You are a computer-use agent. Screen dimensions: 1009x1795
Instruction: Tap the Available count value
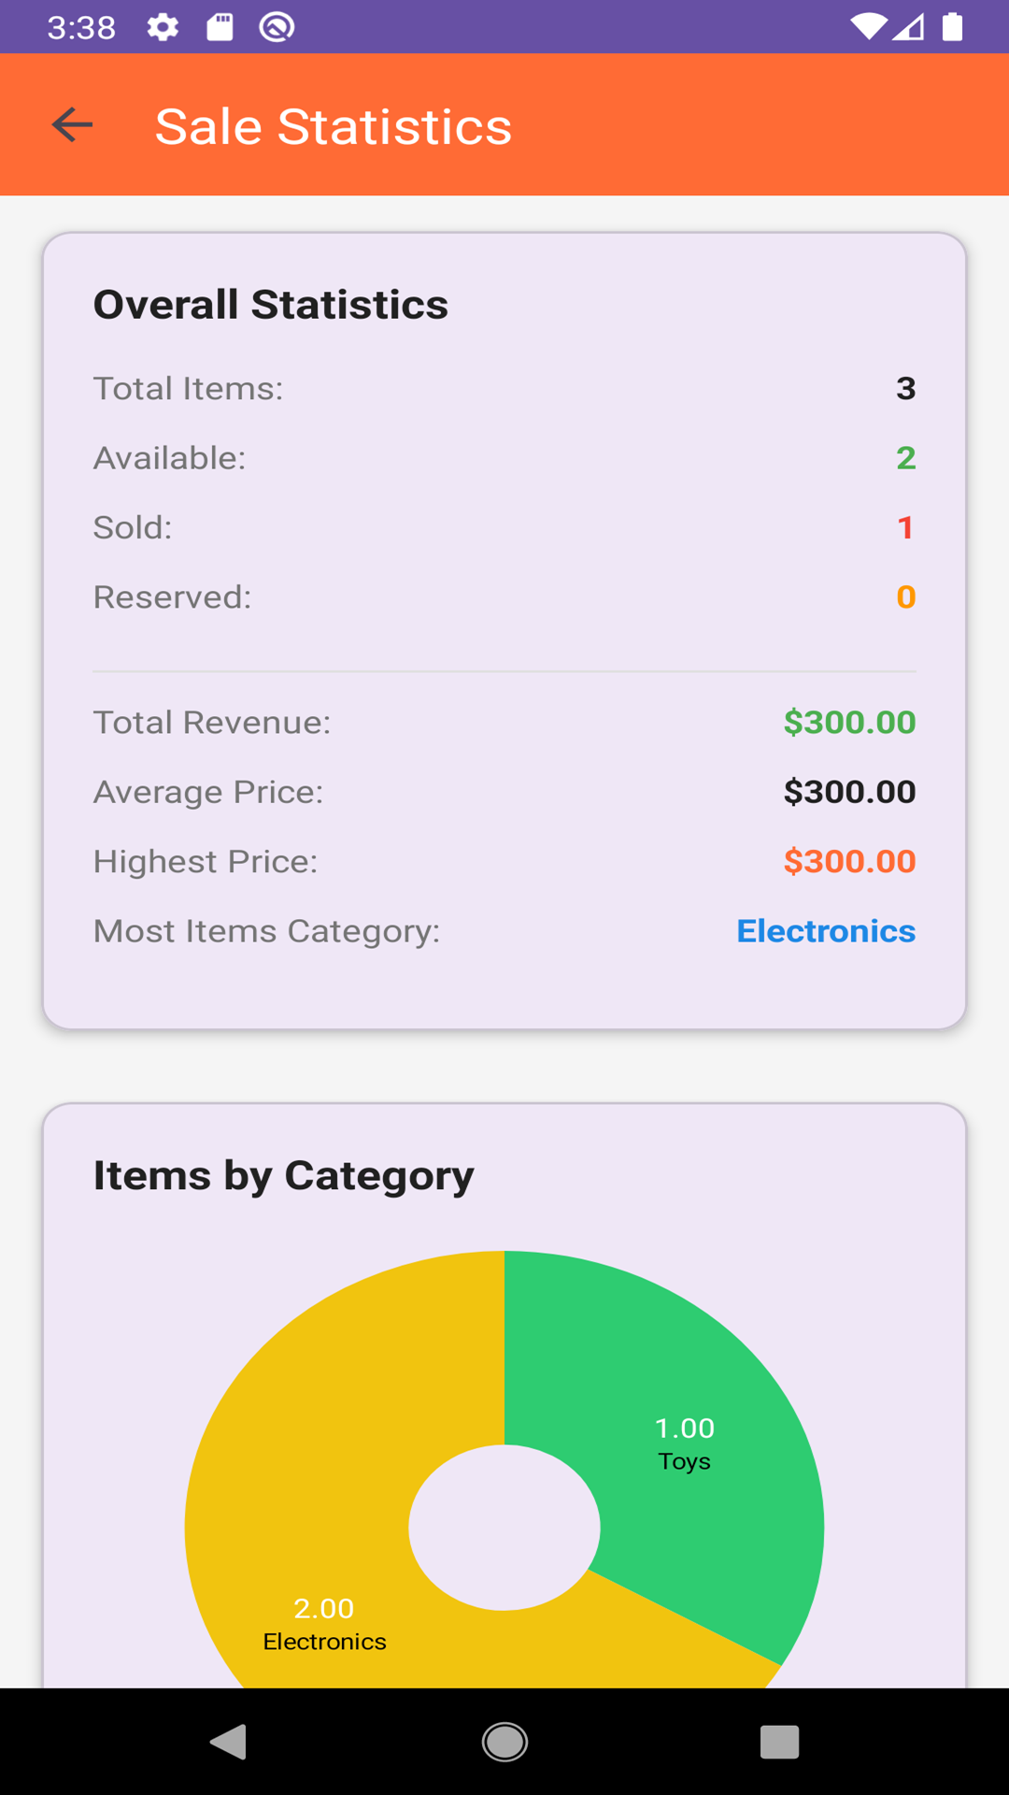(905, 458)
